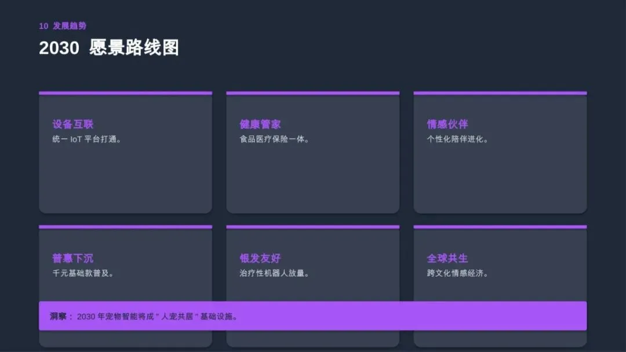Click the 普惠下沉 card heading

[72, 258]
